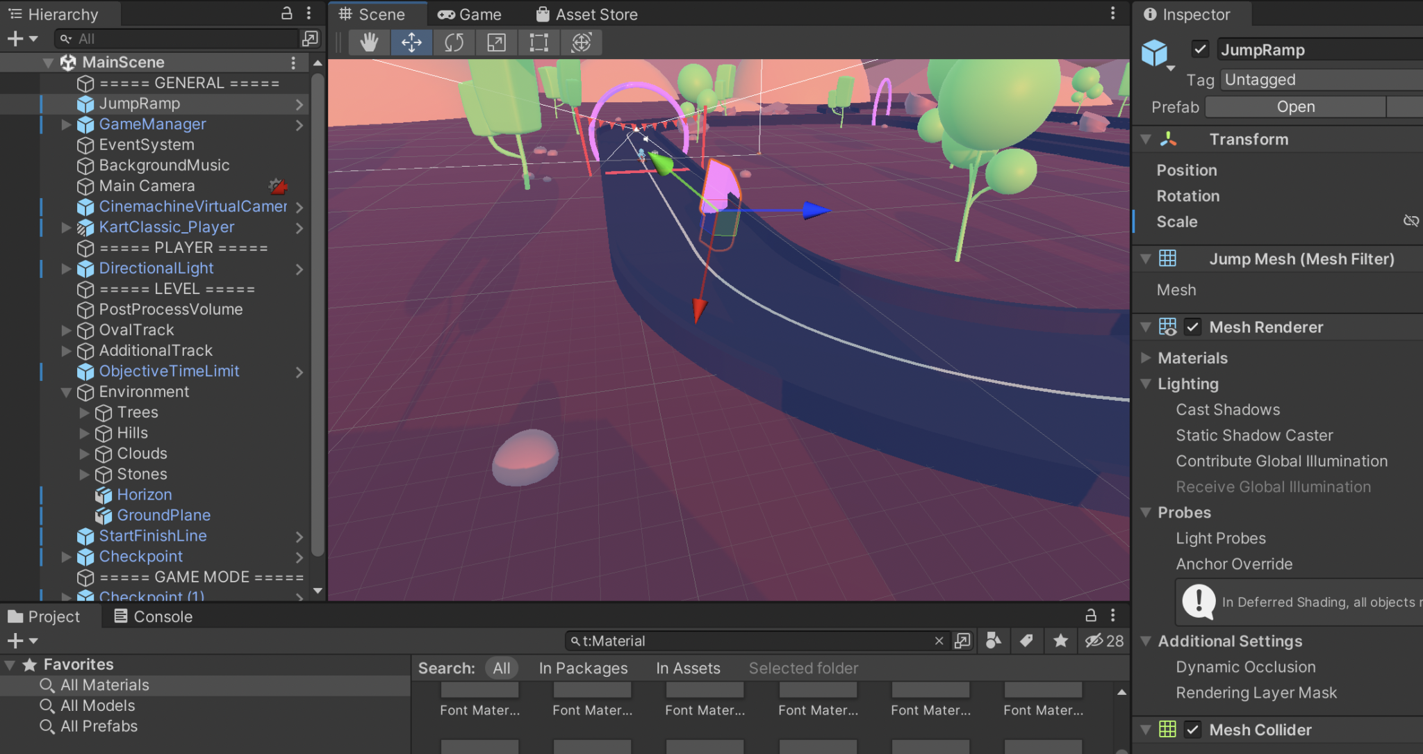Expand the OvalTrack hierarchy item
The width and height of the screenshot is (1423, 754).
[x=67, y=330]
